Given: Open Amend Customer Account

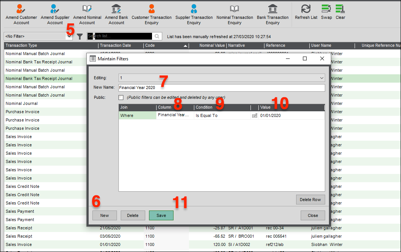Looking at the screenshot, I should pos(21,14).
